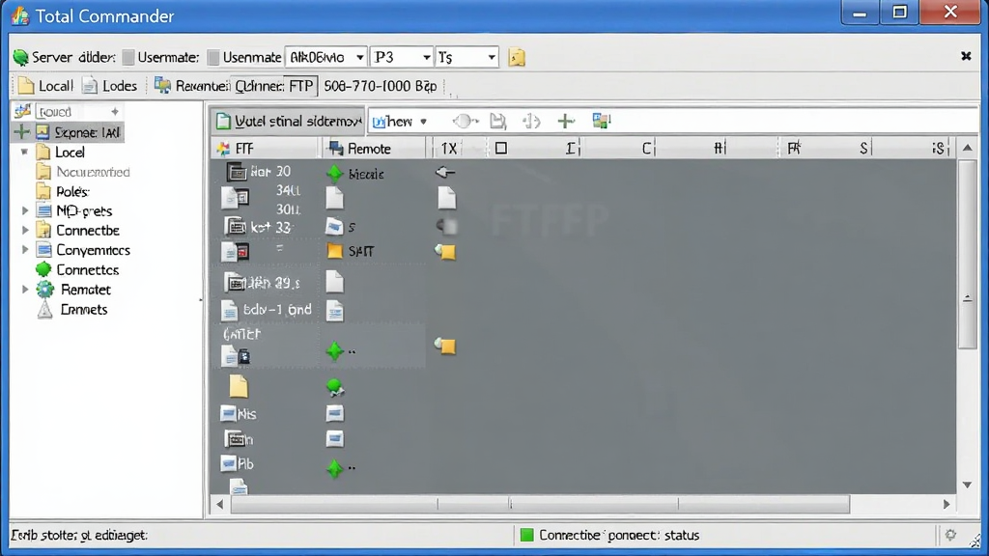Click the C column header
The image size is (989, 556).
pyautogui.click(x=646, y=148)
